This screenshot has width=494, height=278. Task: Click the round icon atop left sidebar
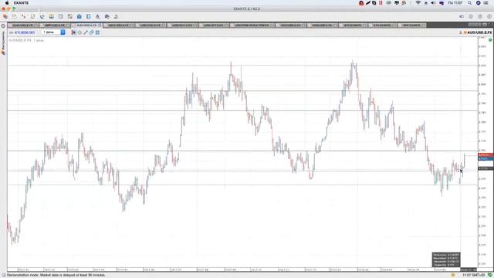coord(3,25)
